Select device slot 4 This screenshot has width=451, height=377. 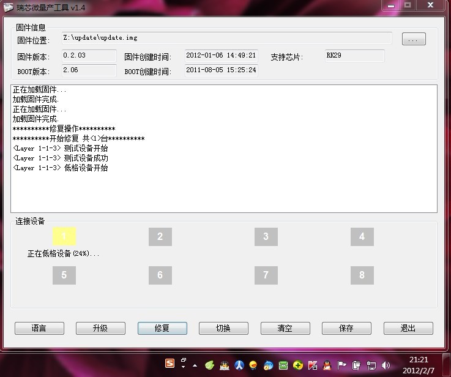click(362, 237)
